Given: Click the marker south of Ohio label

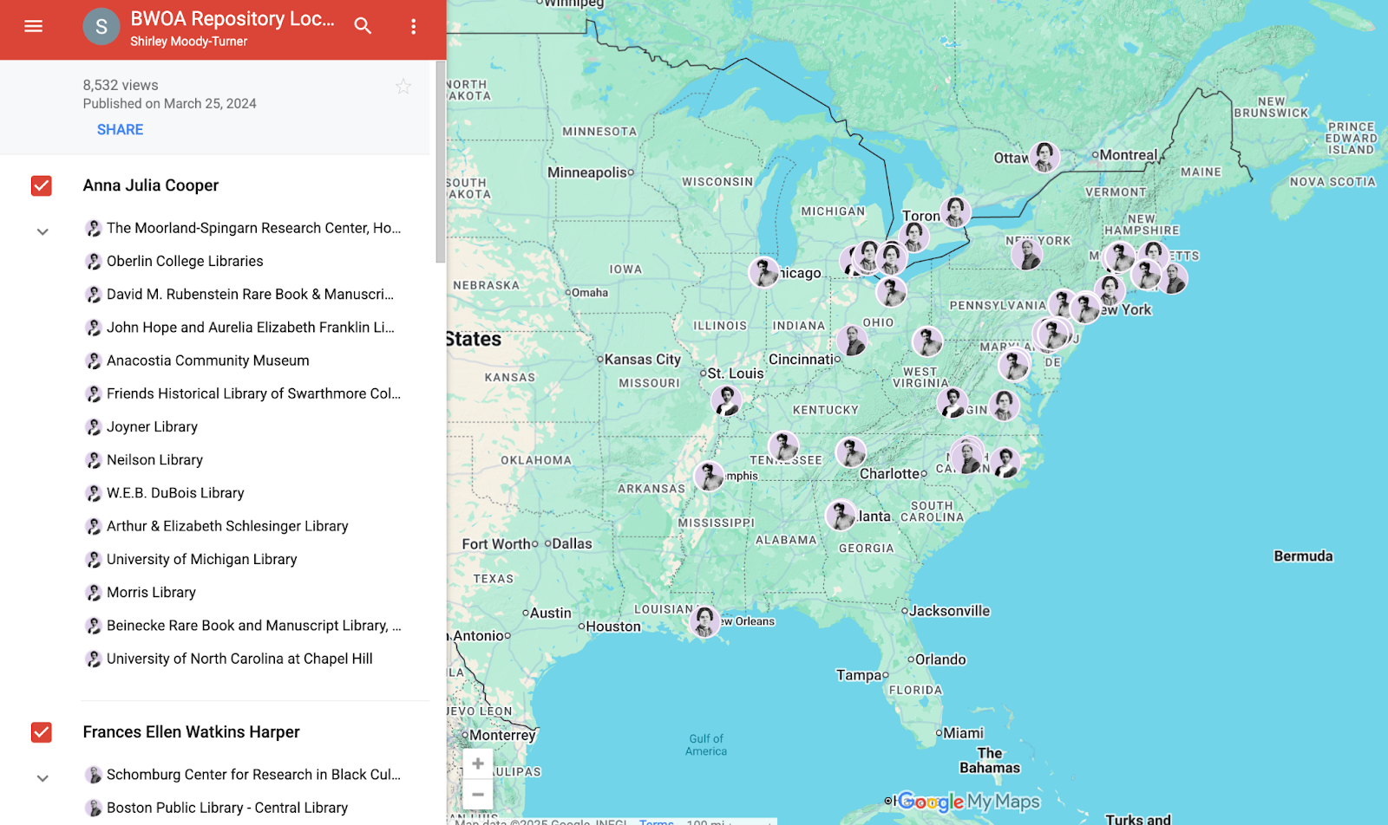Looking at the screenshot, I should [926, 341].
